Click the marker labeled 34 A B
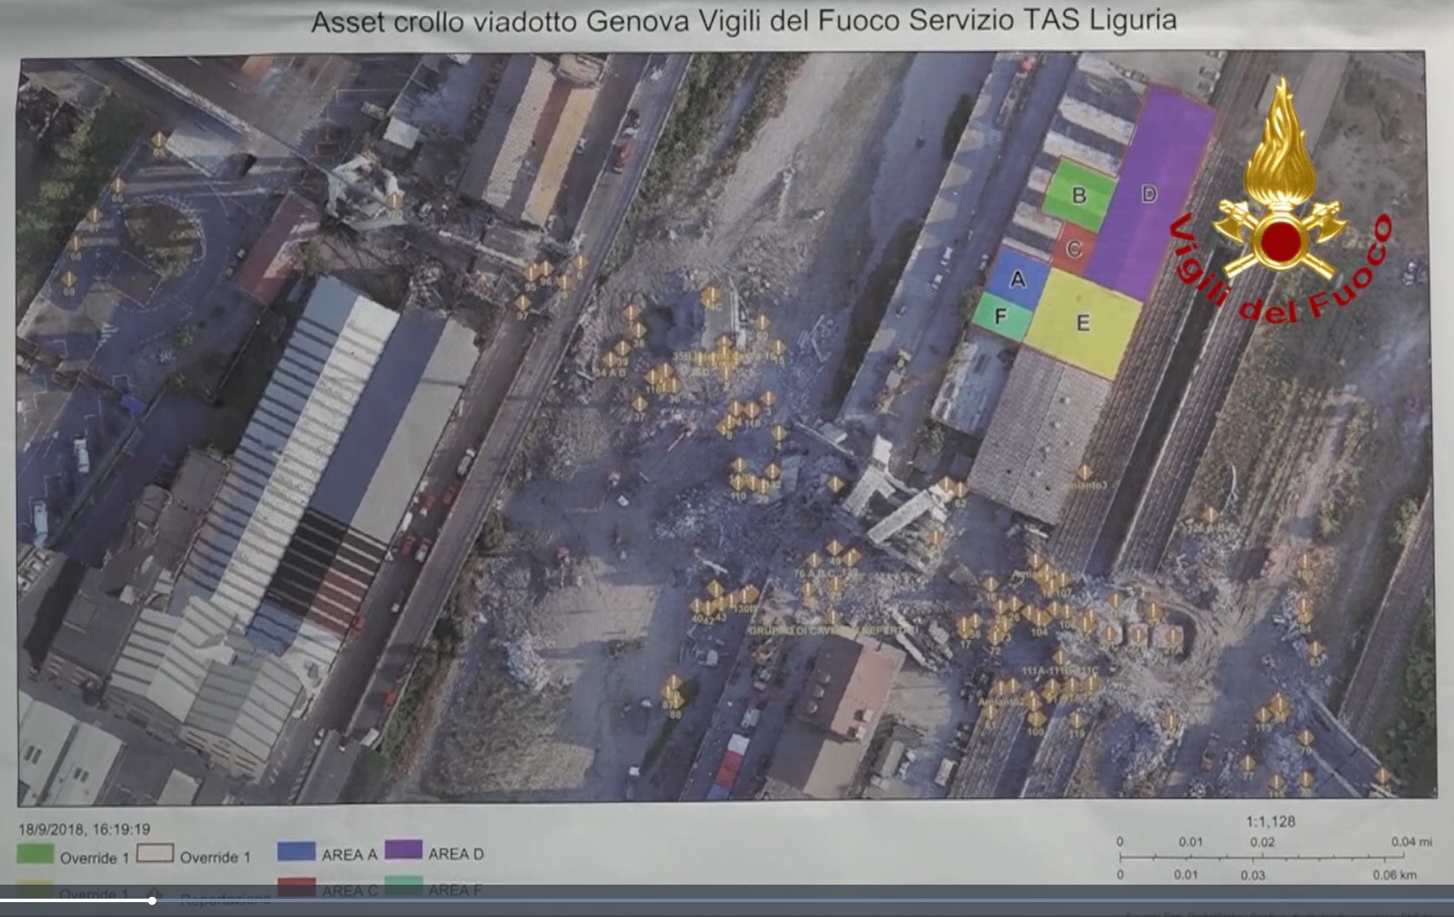This screenshot has width=1454, height=917. click(609, 360)
